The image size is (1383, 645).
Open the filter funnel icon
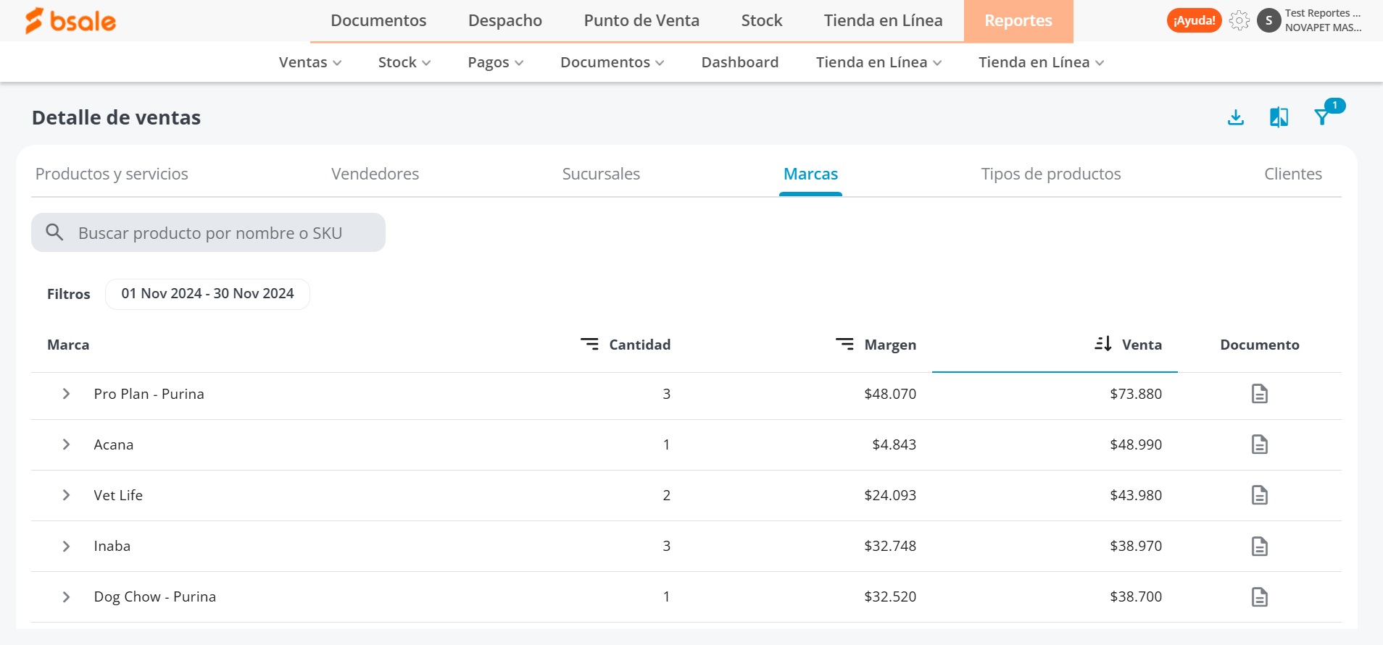tap(1322, 117)
